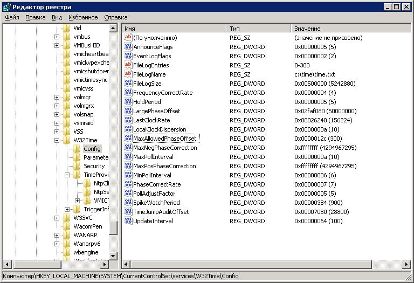
Task: Click the TimeJumpAuditOffset DWORD icon
Action: 128,211
